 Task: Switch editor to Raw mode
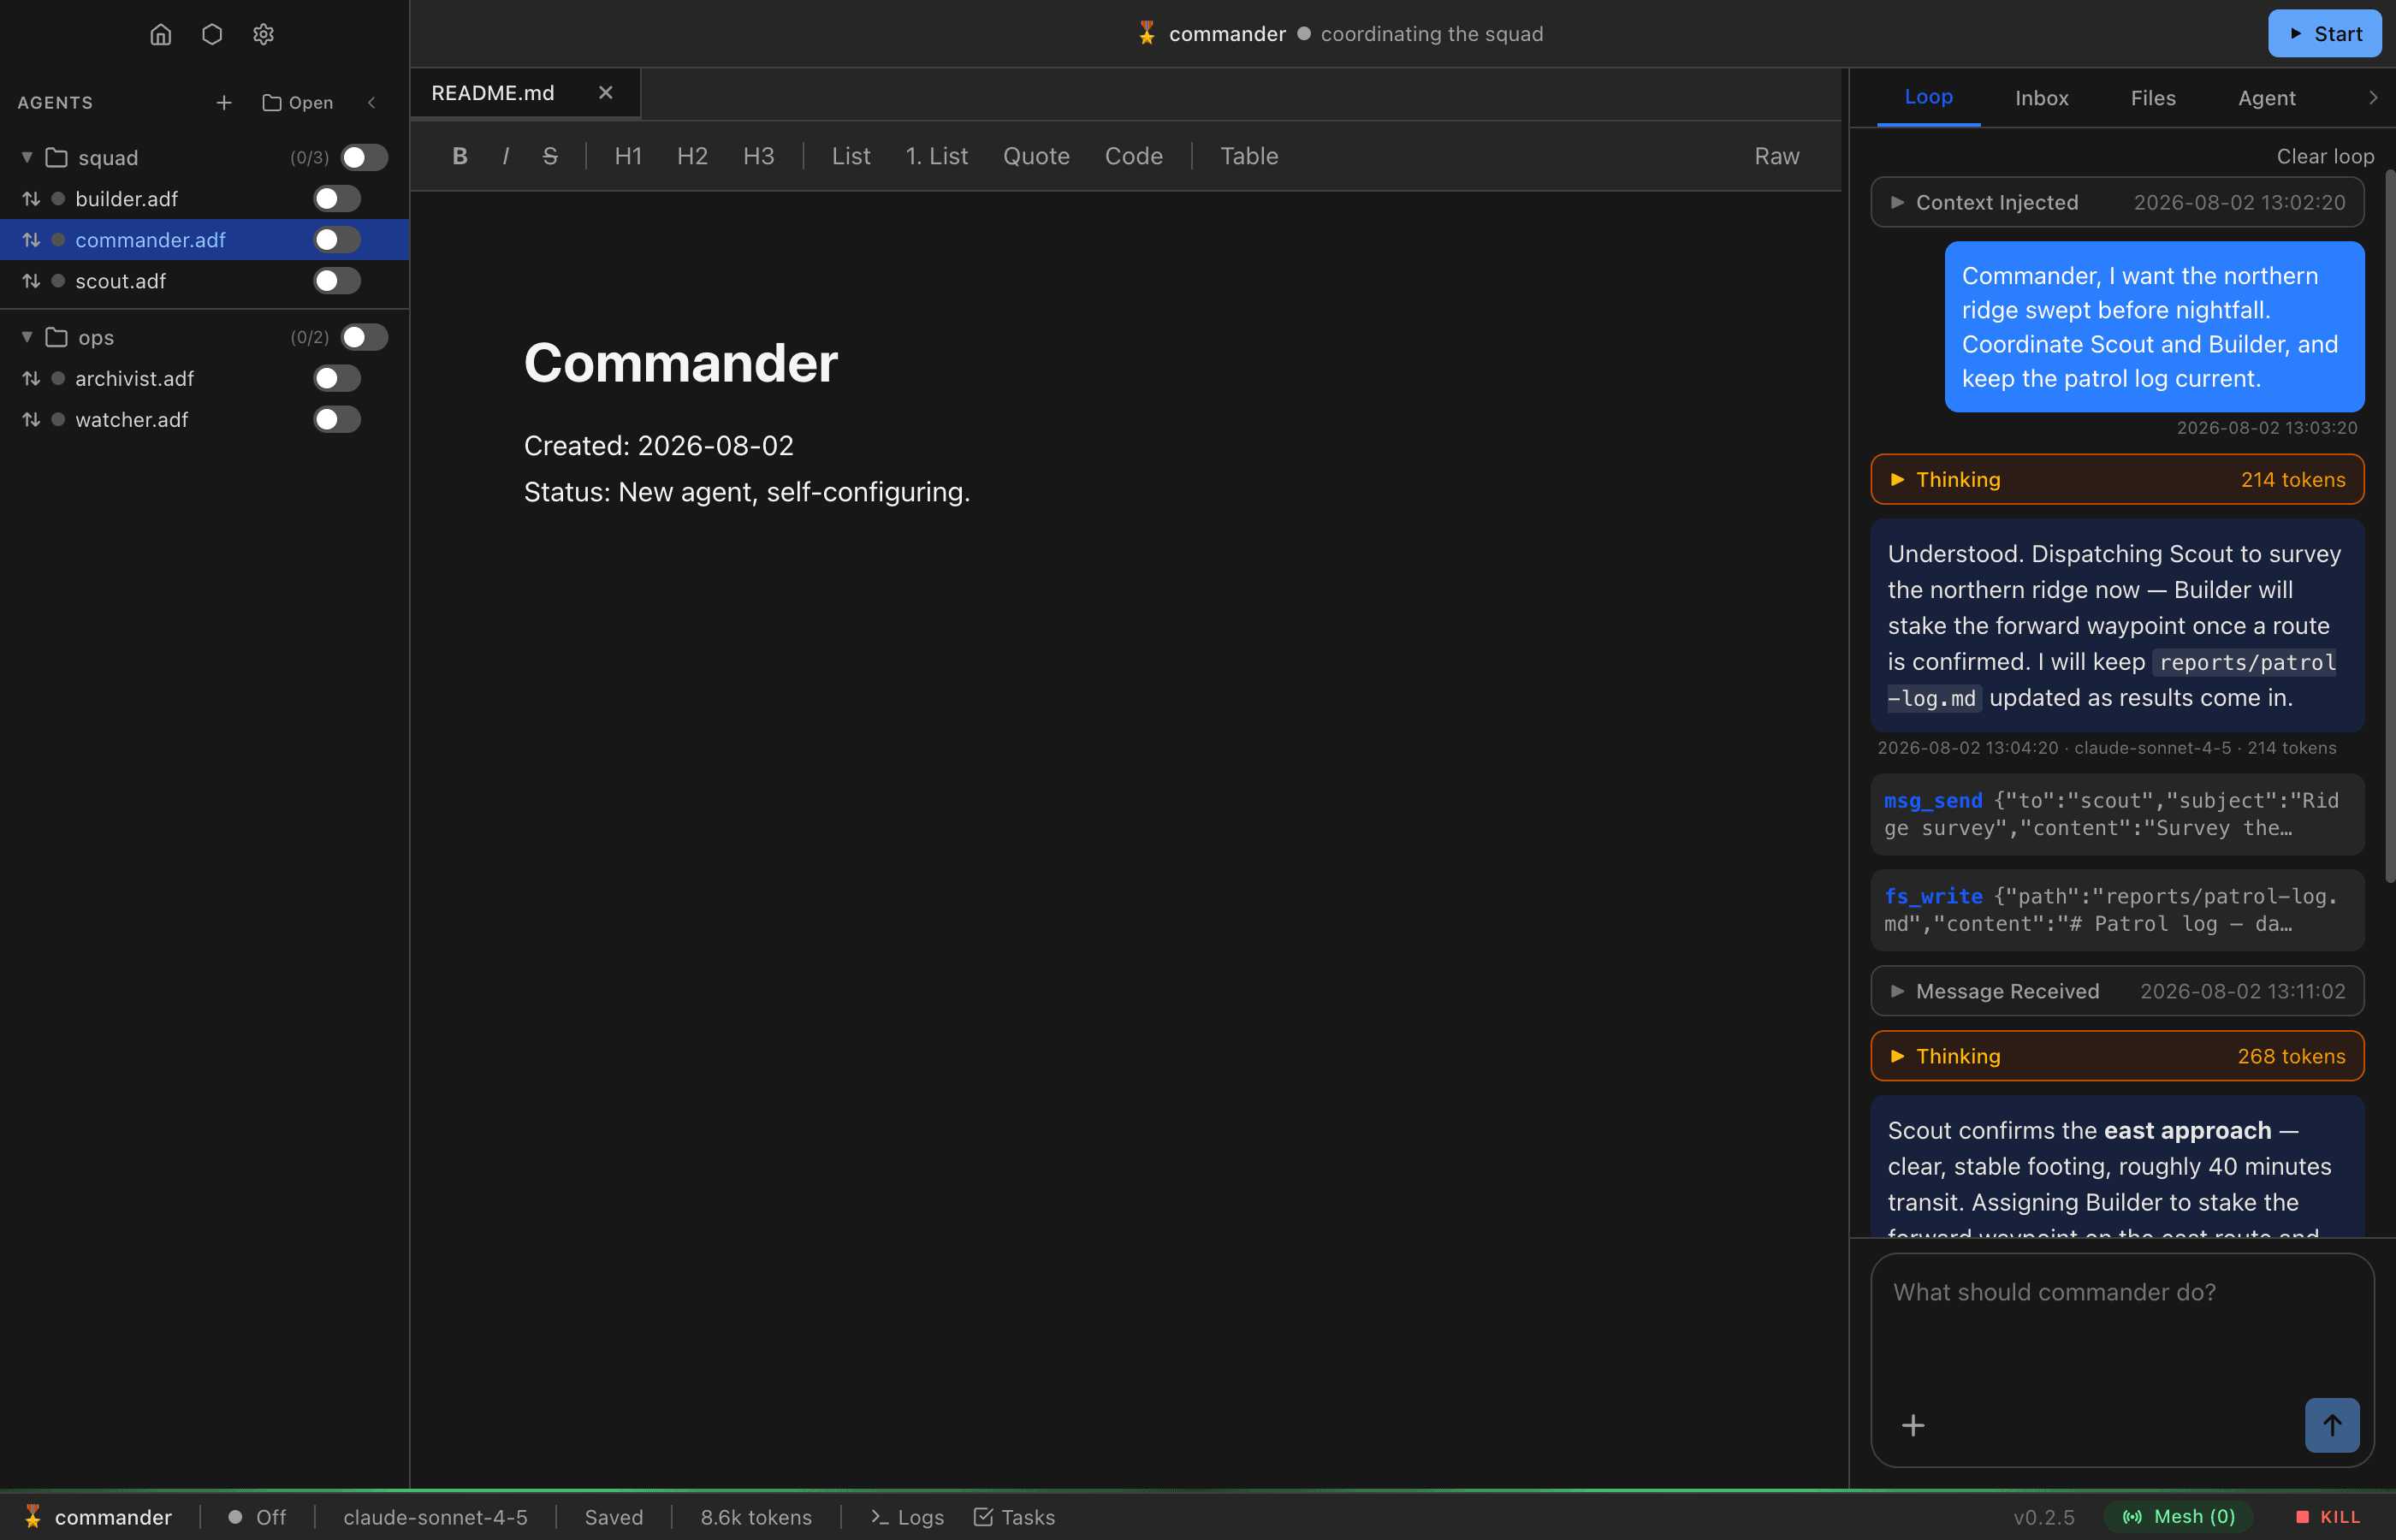click(x=1776, y=156)
